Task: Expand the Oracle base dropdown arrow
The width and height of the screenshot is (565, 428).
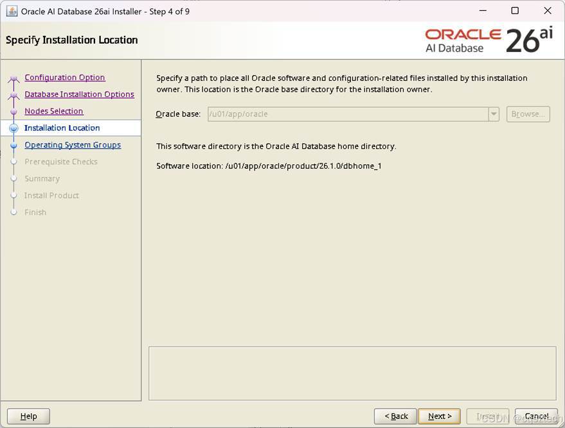Action: pyautogui.click(x=494, y=114)
